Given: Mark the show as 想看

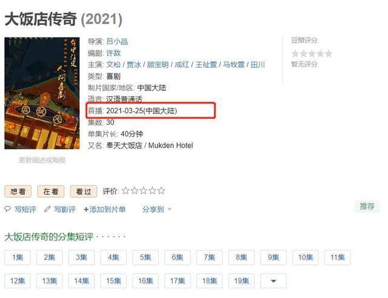Looking at the screenshot, I should (18, 191).
